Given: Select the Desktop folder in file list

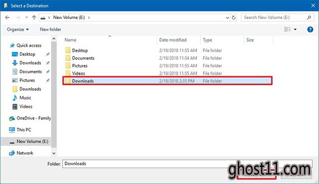Looking at the screenshot, I should [x=80, y=50].
